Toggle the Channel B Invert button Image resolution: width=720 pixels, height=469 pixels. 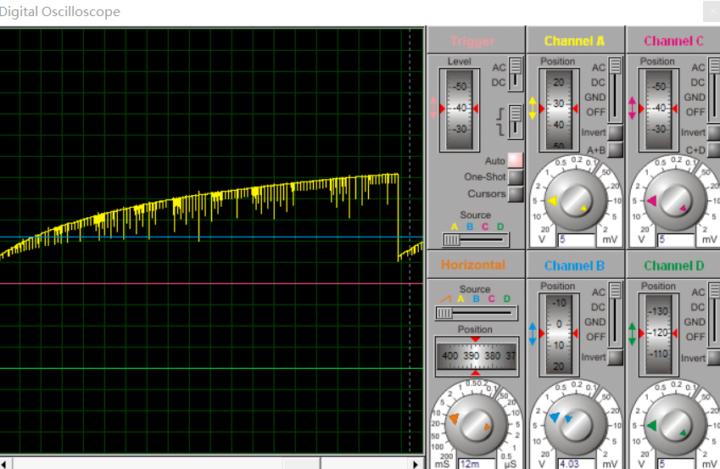(616, 357)
